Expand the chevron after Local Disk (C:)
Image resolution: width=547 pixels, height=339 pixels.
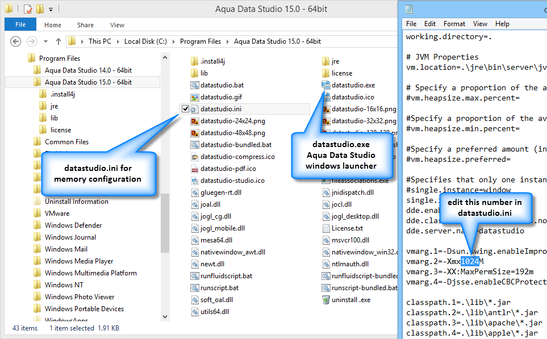point(174,41)
